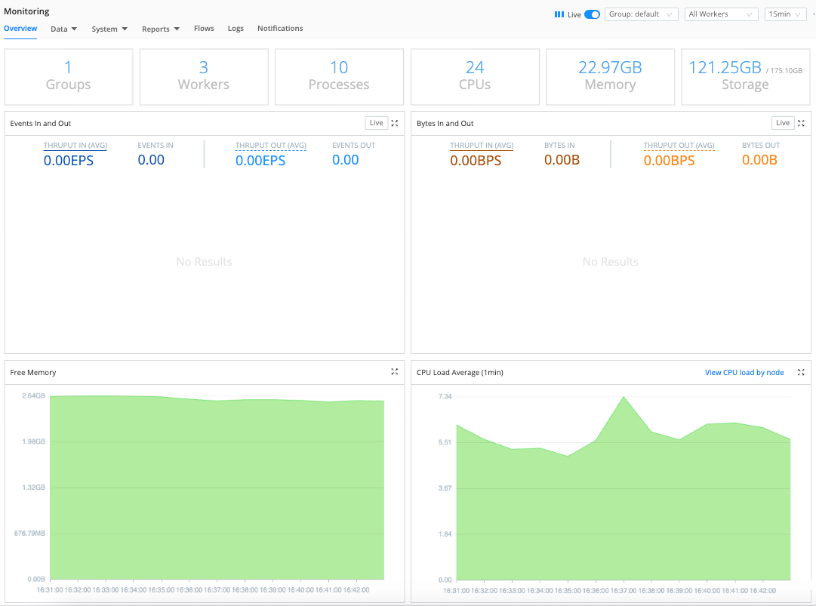
Task: Select the Groups summary tile showing 1
Action: click(x=68, y=75)
